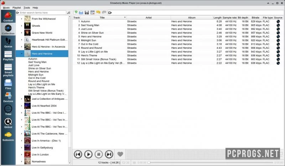Sort by the Bitrate column header
This screenshot has height=166, width=285.
click(x=255, y=18)
